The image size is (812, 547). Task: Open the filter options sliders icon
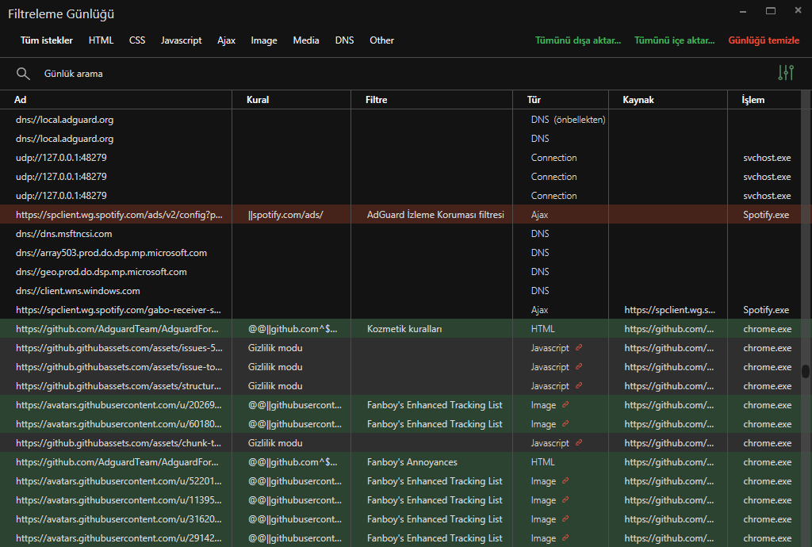(x=786, y=72)
